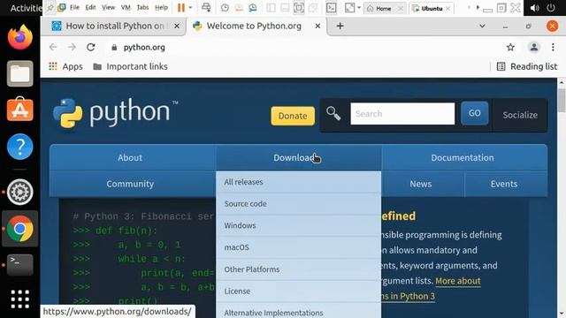Open the VMware View menu
The image size is (566, 318).
coord(108,8)
